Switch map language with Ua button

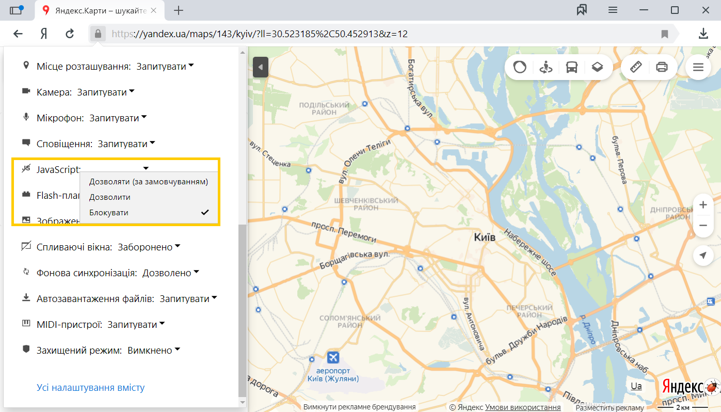(x=636, y=386)
